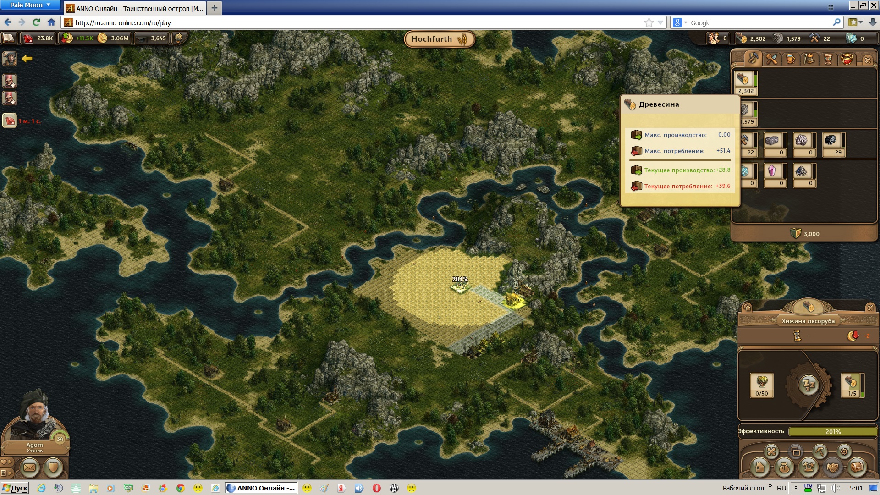
Task: Click the upkeep cost coin icon -2
Action: [852, 336]
